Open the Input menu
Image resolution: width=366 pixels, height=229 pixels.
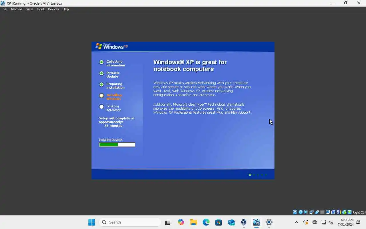[x=40, y=9]
